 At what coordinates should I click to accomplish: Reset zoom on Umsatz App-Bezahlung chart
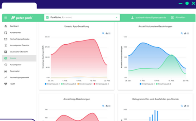point(107,33)
